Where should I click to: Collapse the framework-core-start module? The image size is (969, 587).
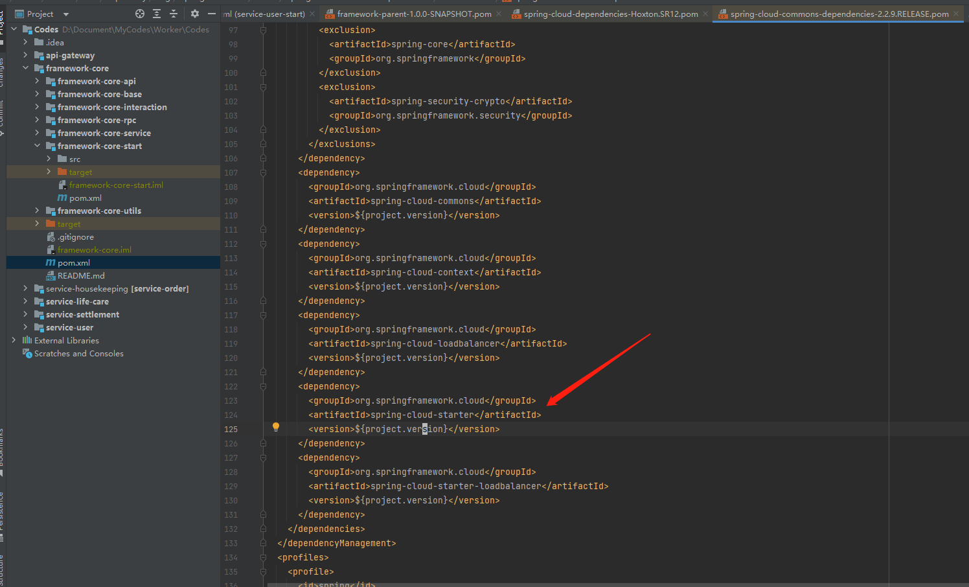click(37, 146)
